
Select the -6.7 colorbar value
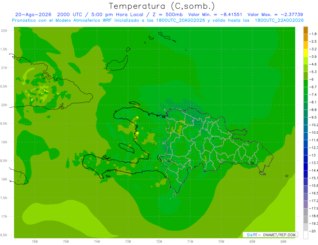tap(313, 87)
